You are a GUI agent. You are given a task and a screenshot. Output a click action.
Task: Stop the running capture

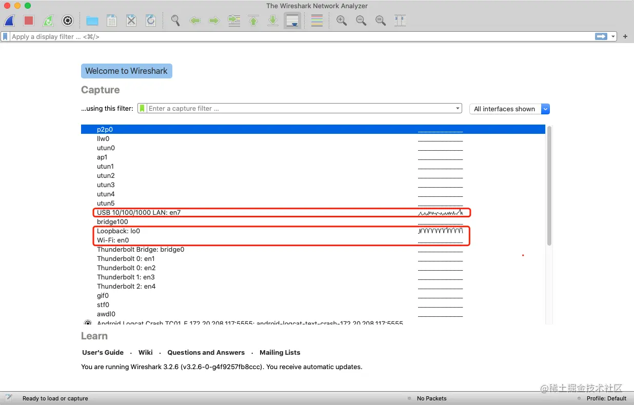point(29,21)
